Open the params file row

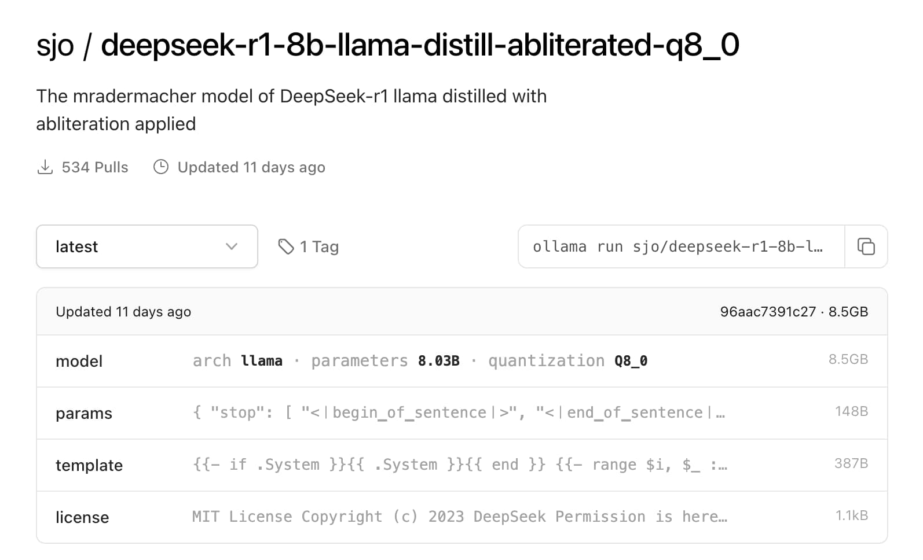coord(461,413)
